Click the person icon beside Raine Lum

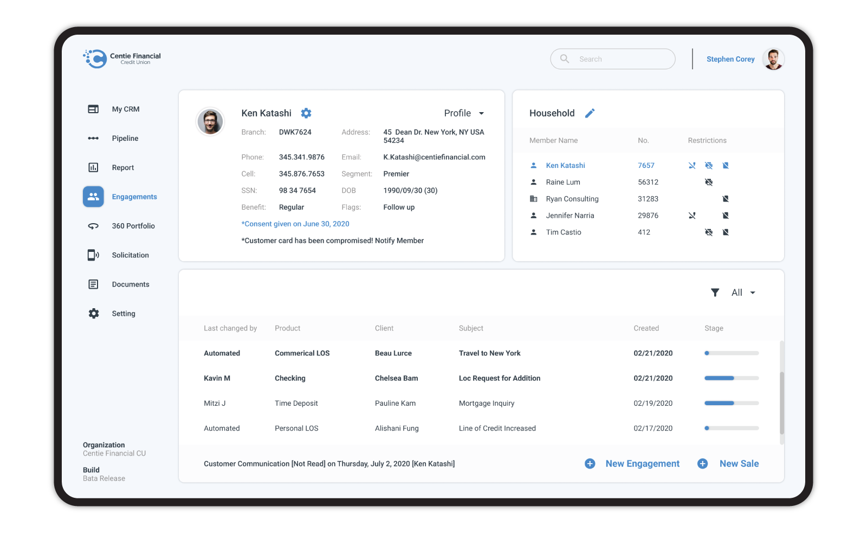click(533, 182)
